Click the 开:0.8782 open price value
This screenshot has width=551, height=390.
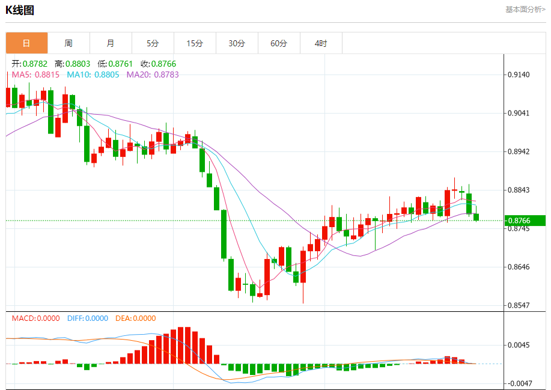point(29,64)
